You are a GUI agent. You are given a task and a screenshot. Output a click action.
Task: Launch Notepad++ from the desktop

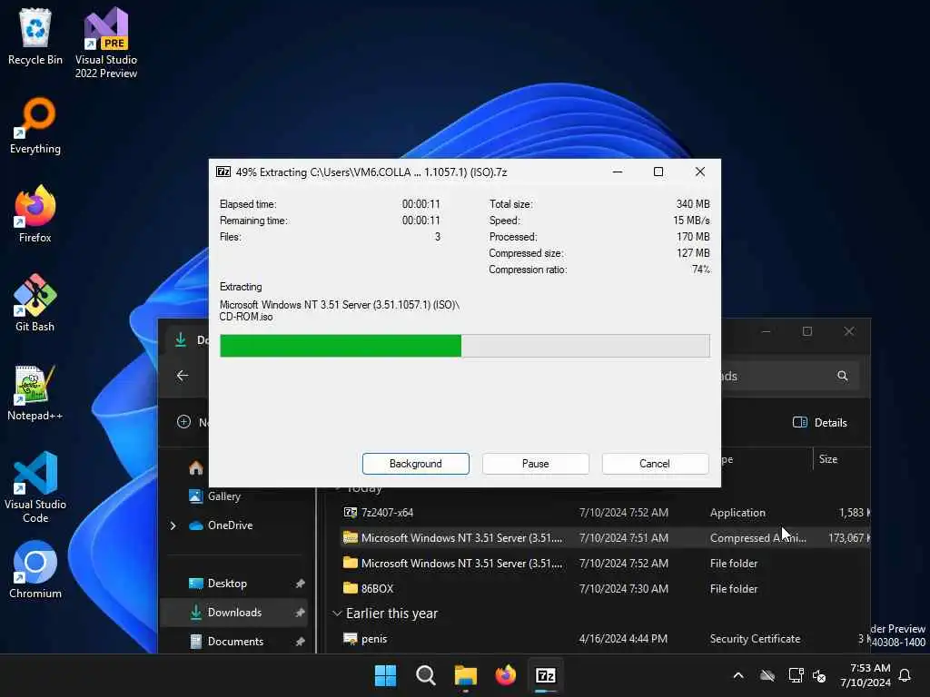[x=35, y=392]
